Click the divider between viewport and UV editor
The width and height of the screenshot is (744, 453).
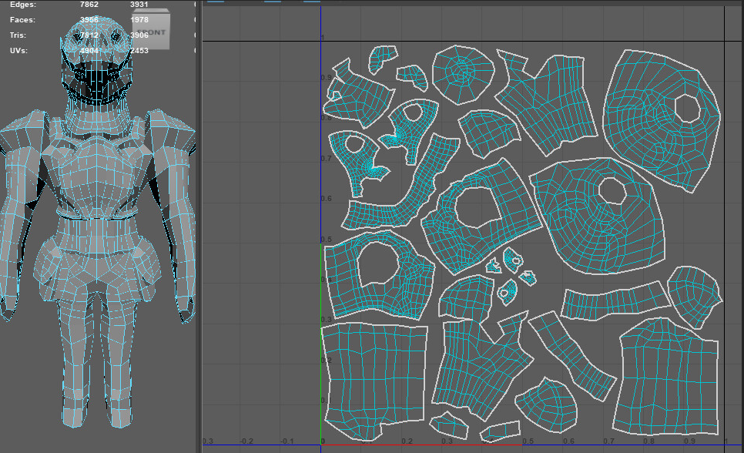coord(198,231)
